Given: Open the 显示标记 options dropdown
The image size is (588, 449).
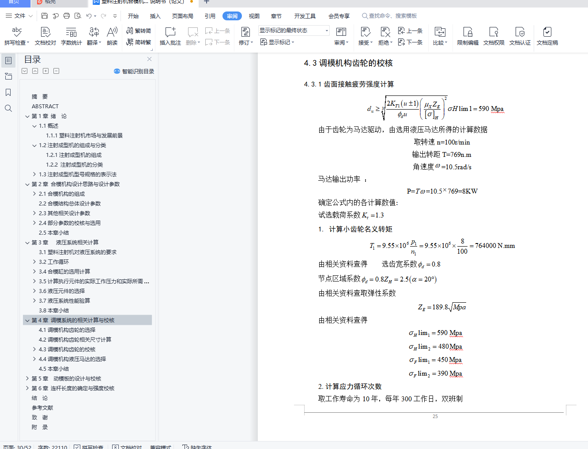Looking at the screenshot, I should [x=277, y=42].
